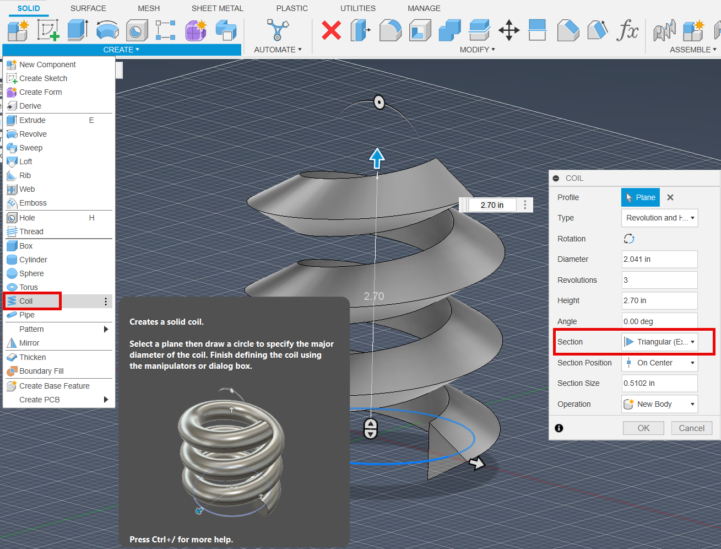Select the Fillet tool icon

pos(391,30)
